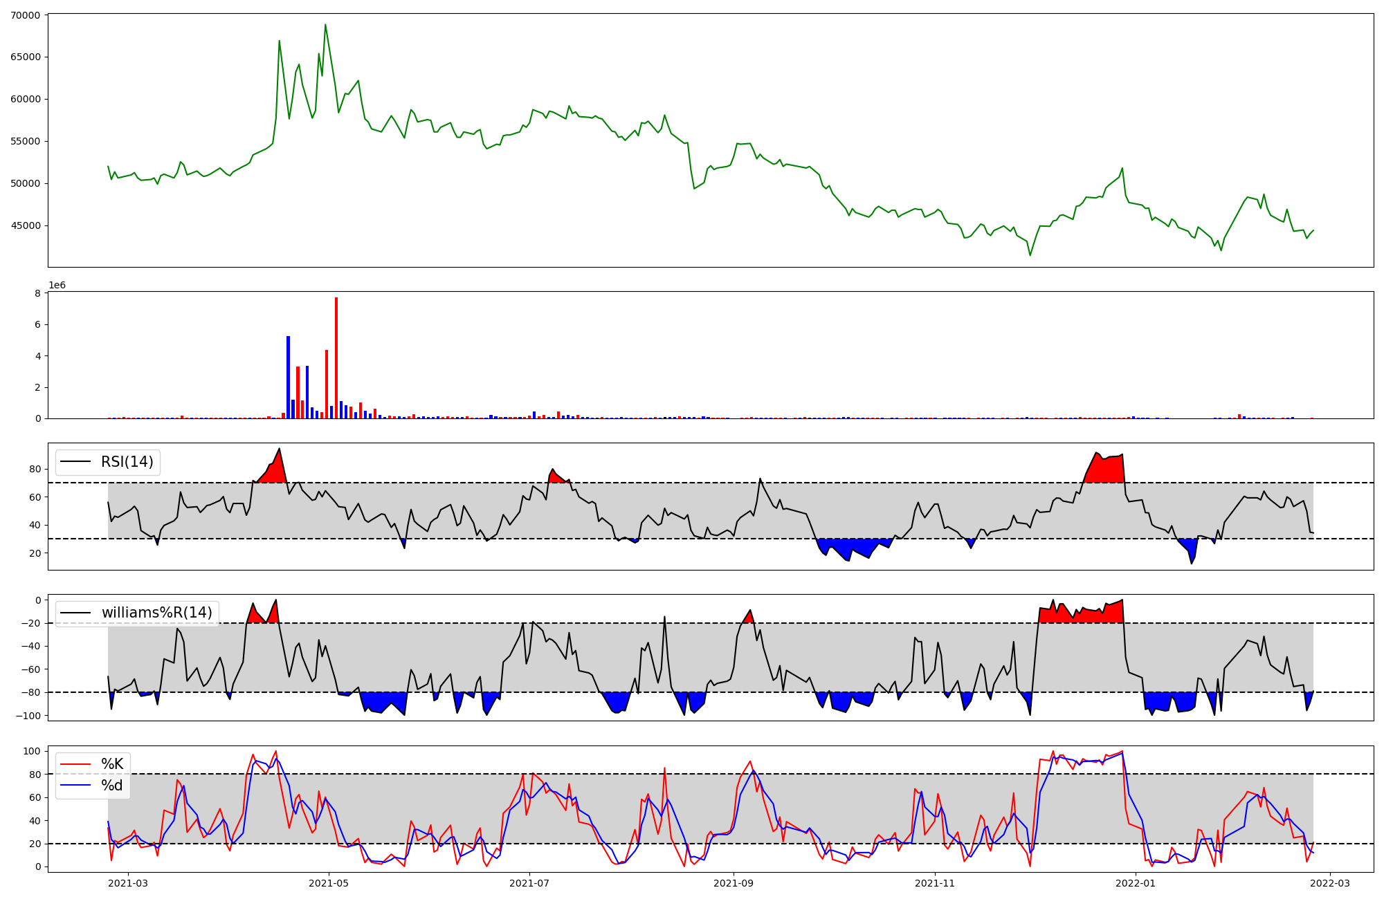1384x899 pixels.
Task: Click the 2021-05 x-axis date label
Action: click(x=329, y=883)
